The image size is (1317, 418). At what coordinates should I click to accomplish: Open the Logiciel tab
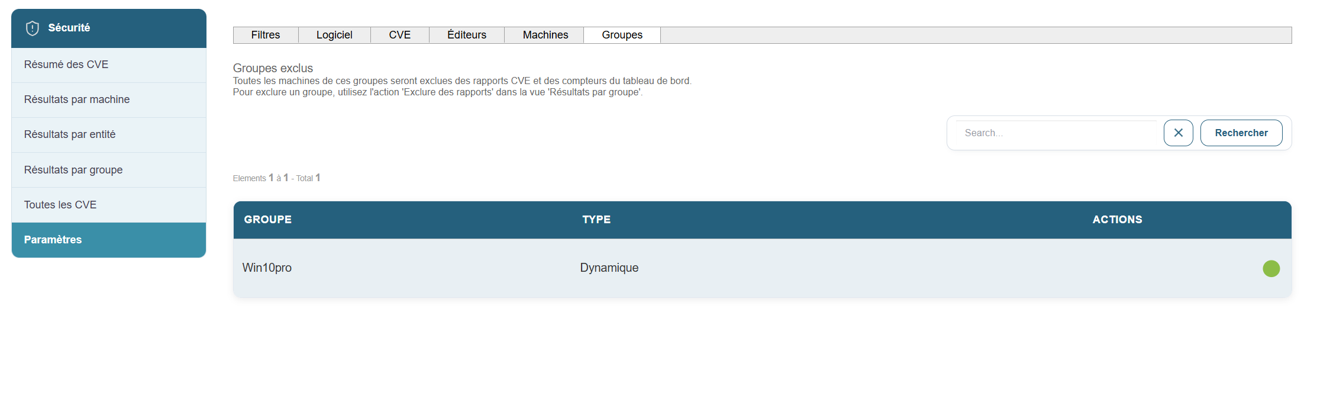(x=334, y=35)
